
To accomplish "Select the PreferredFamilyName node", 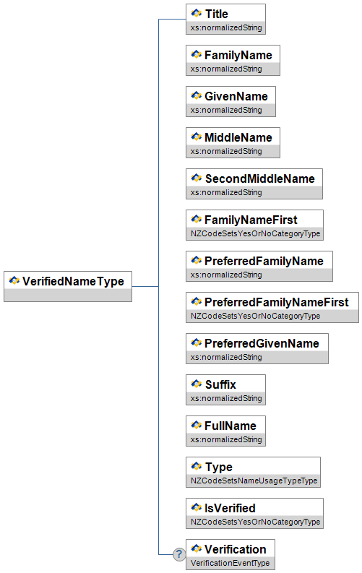I will [x=259, y=266].
